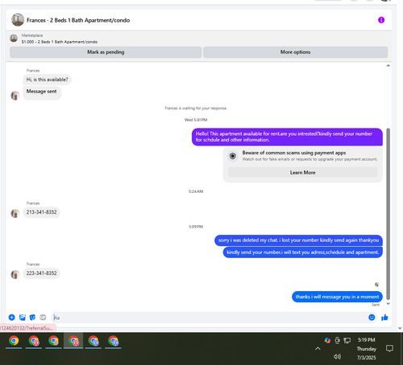Click the plus icon for more actions

click(12, 318)
